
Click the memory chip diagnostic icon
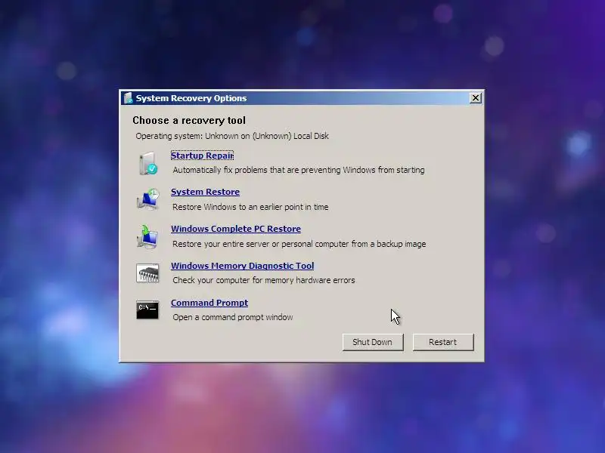coord(147,273)
